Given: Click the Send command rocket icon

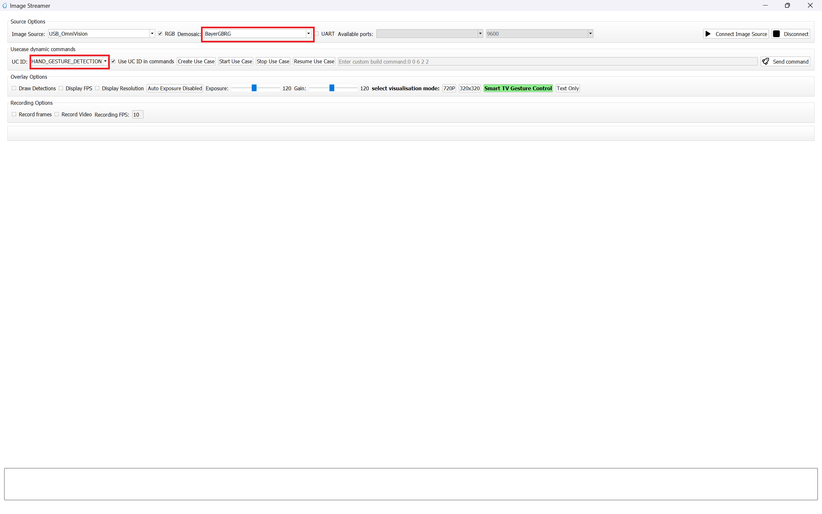Looking at the screenshot, I should (x=765, y=62).
